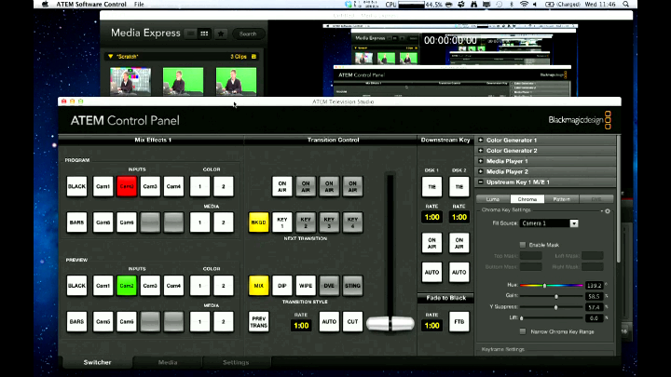Expand Media Player 2 palette
The height and width of the screenshot is (377, 671).
481,171
